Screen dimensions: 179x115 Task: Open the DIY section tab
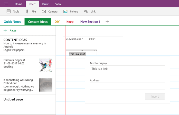point(57,21)
